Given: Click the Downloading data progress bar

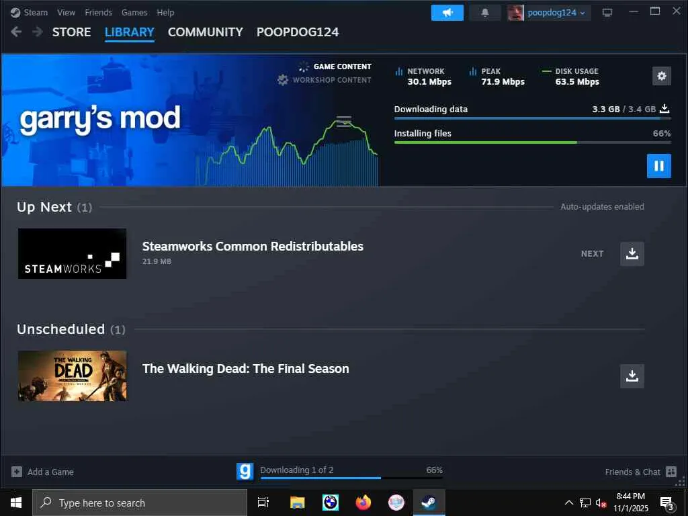Looking at the screenshot, I should 532,118.
